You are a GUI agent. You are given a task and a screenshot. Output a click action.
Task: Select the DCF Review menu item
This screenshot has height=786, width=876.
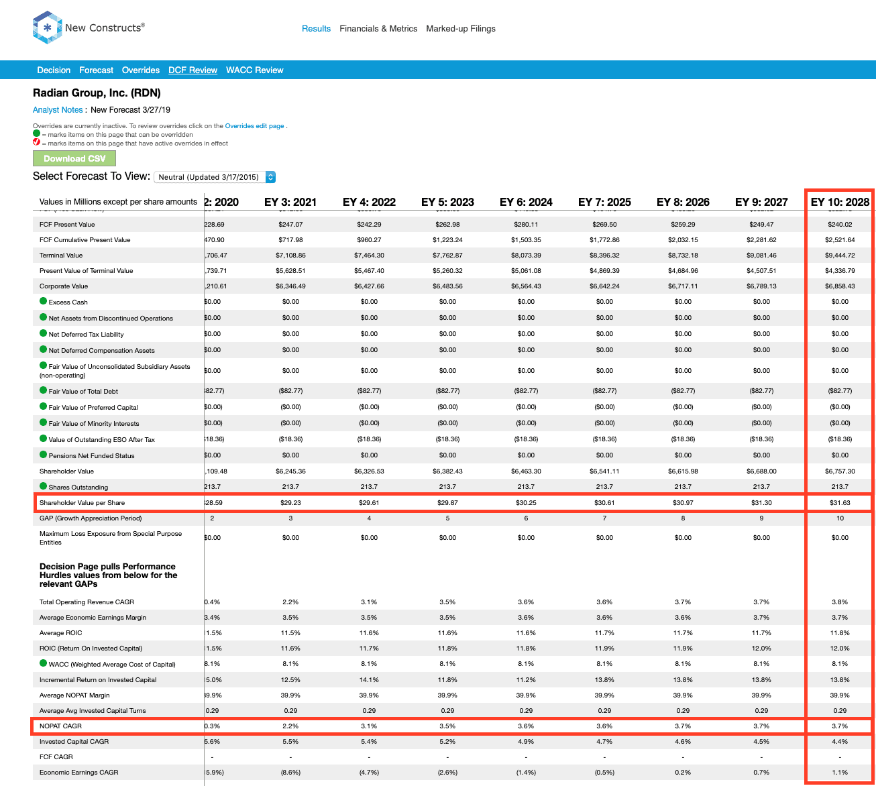tap(193, 70)
